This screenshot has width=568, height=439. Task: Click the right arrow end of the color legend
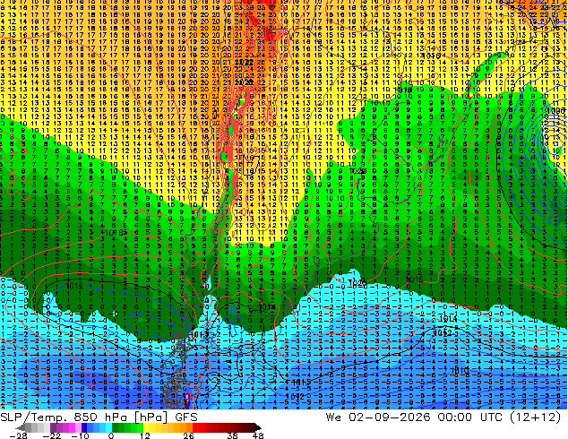[258, 427]
